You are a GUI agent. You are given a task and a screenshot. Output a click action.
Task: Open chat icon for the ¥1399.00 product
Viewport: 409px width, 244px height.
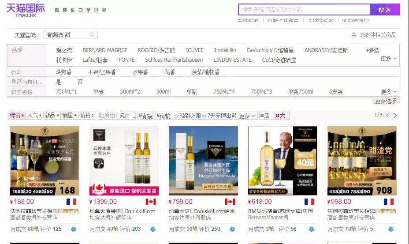tap(153, 229)
